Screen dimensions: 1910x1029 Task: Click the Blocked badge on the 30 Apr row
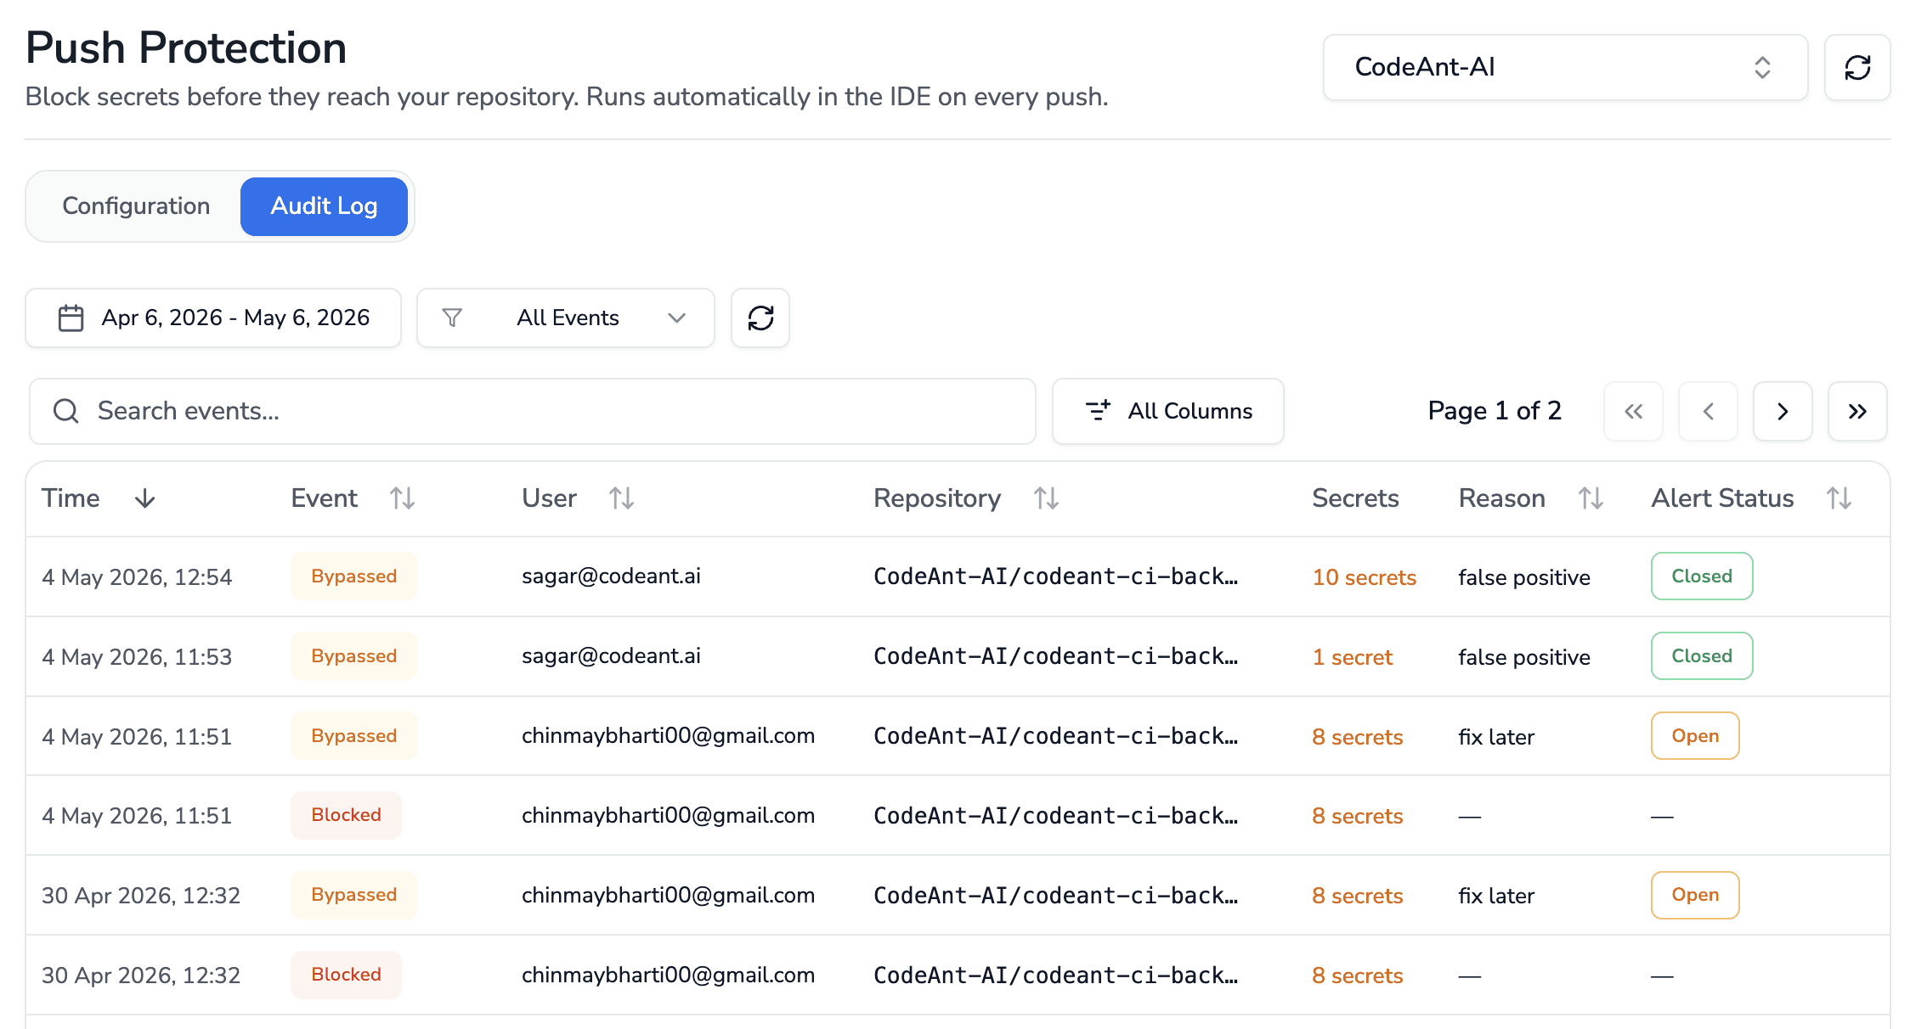(346, 975)
